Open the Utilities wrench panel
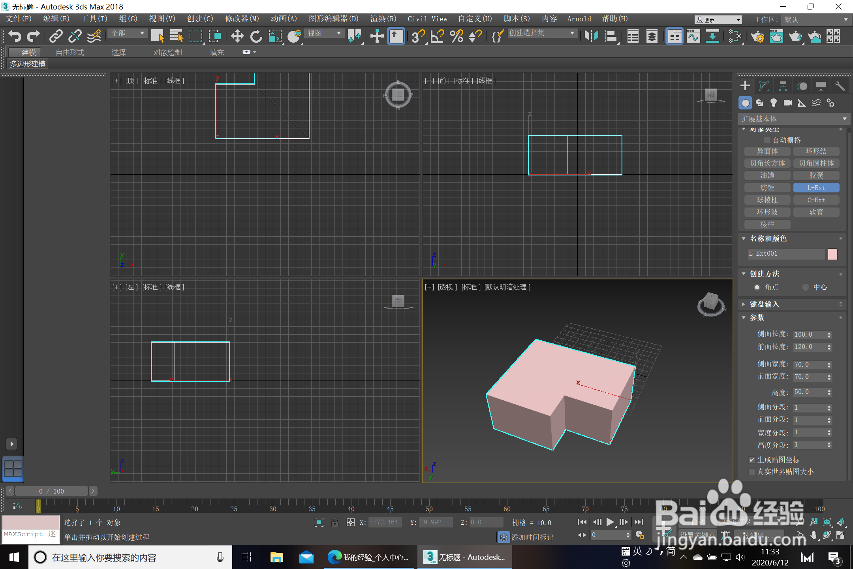Image resolution: width=853 pixels, height=569 pixels. click(840, 86)
